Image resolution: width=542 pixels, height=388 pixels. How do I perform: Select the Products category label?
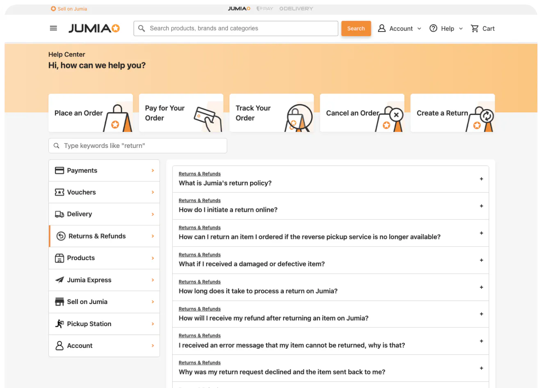[x=81, y=258]
